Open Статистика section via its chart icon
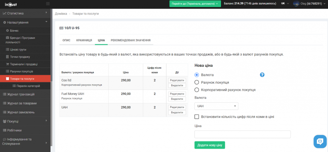Image resolution: width=328 pixels, height=152 pixels. click(x=5, y=13)
